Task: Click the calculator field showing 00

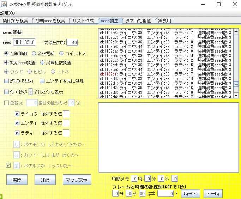Action: coord(142,193)
